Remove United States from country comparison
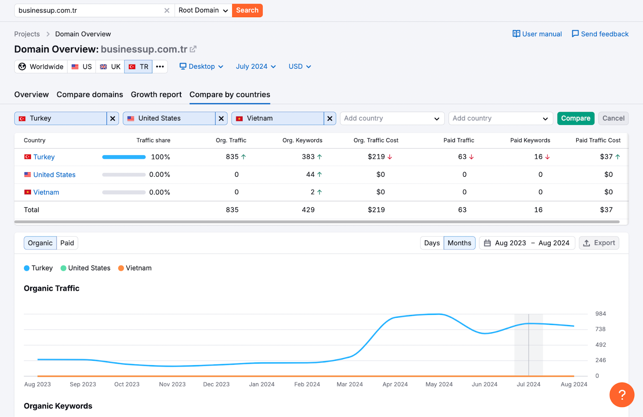This screenshot has width=643, height=417. point(221,119)
